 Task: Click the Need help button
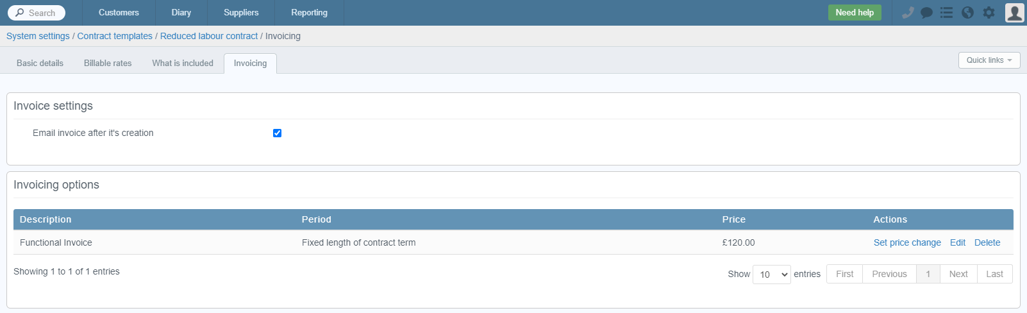click(855, 13)
